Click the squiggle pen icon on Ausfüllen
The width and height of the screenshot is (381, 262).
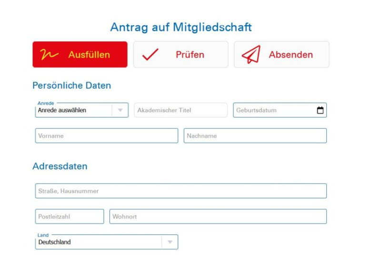click(x=50, y=55)
